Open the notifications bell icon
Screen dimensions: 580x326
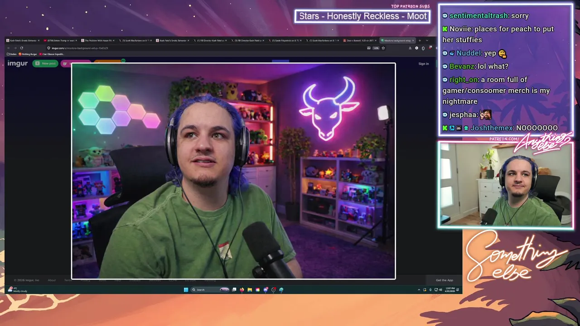(x=458, y=290)
